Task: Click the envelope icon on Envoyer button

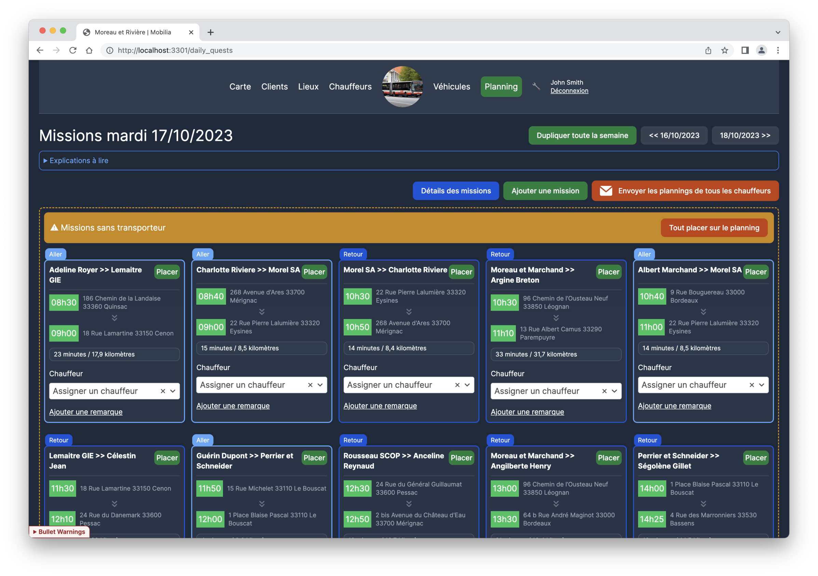Action: (x=606, y=191)
